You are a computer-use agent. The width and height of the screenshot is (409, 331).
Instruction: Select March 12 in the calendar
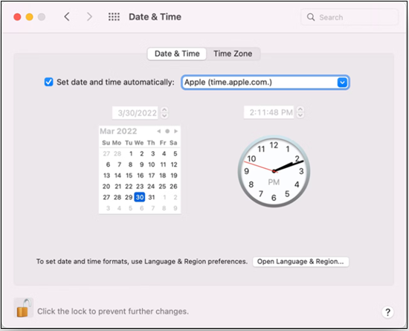(174, 164)
